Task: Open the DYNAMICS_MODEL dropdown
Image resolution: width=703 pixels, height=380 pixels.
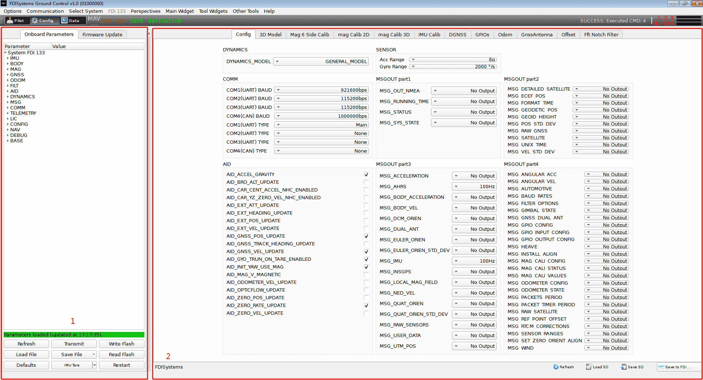Action: click(x=321, y=62)
